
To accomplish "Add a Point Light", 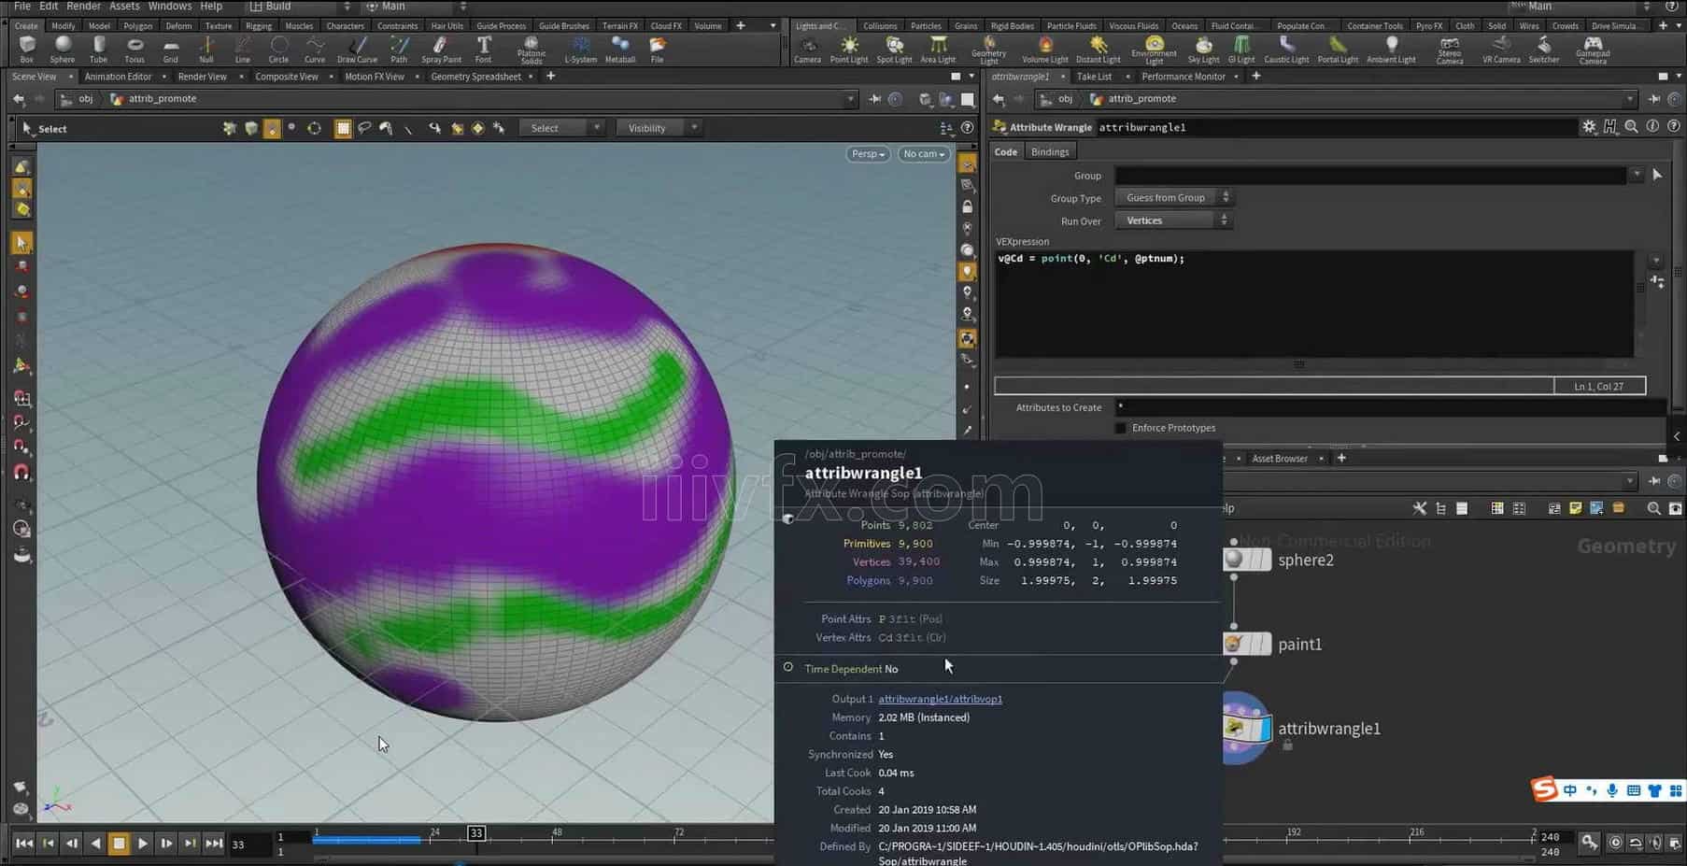I will 849,50.
